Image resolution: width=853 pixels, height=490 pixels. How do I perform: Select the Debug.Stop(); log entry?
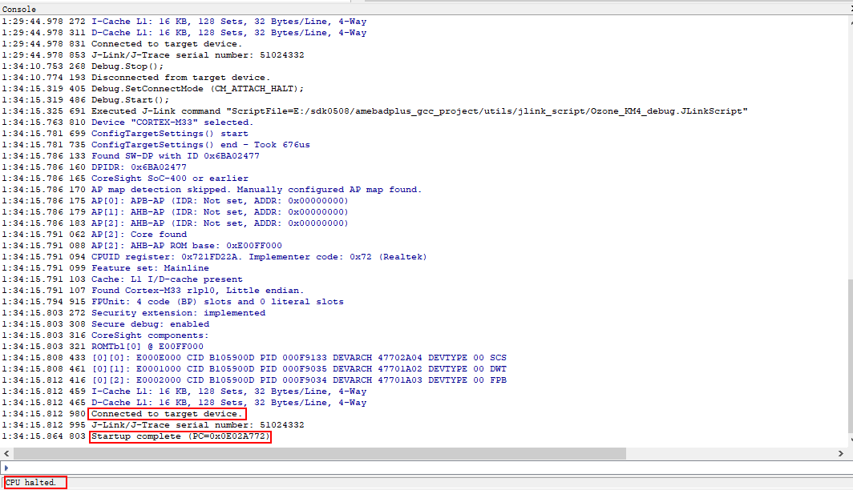pos(127,66)
